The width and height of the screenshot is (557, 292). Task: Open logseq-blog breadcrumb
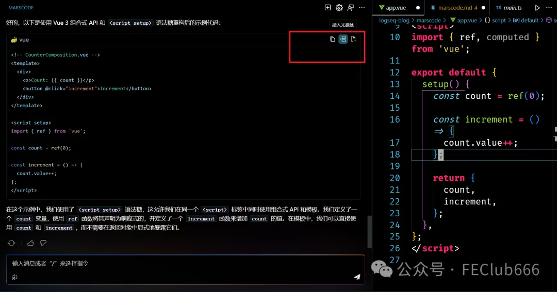pos(394,20)
